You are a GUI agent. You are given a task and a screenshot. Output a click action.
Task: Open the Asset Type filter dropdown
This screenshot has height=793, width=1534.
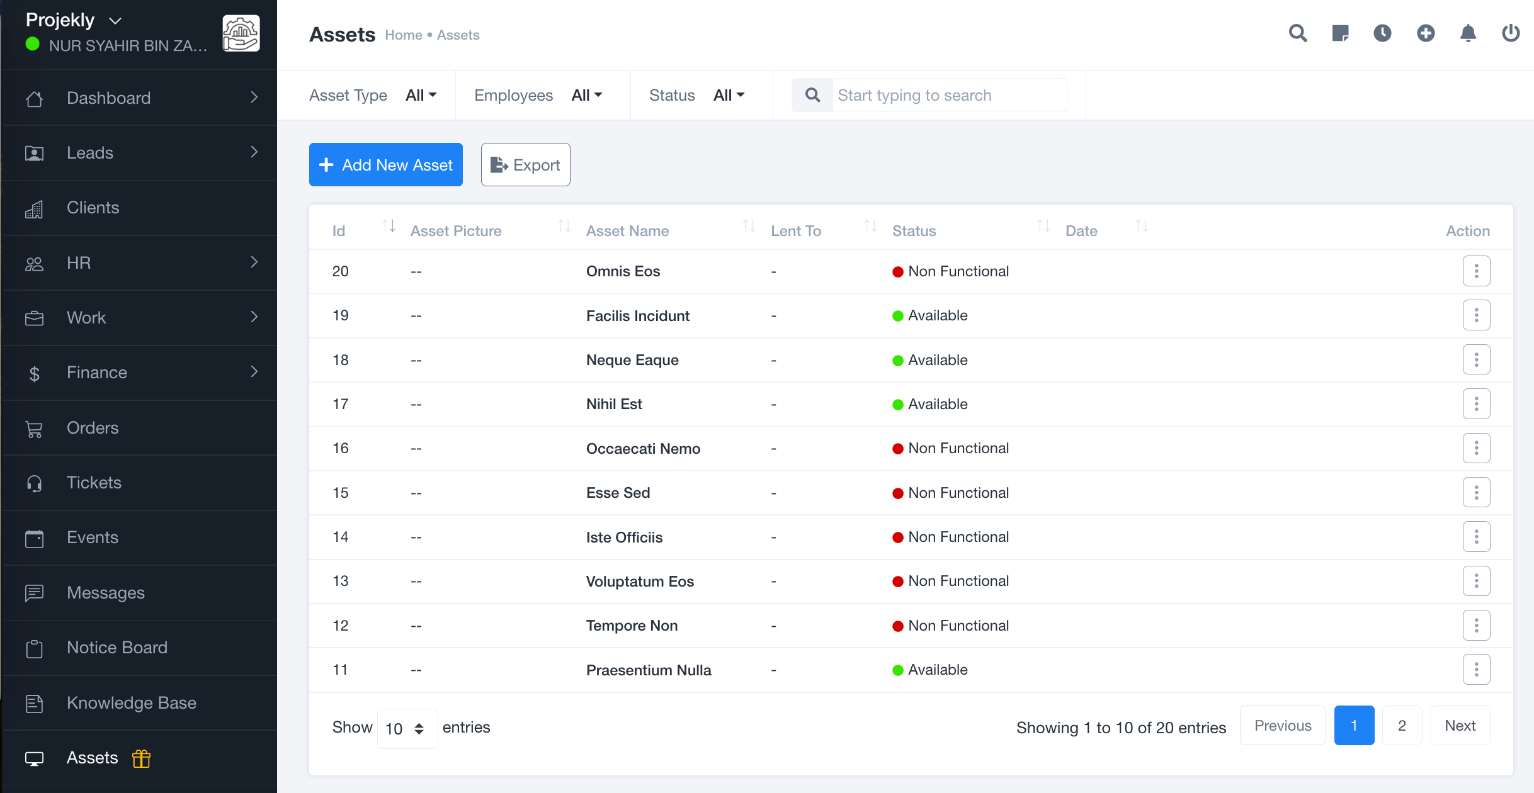tap(421, 95)
